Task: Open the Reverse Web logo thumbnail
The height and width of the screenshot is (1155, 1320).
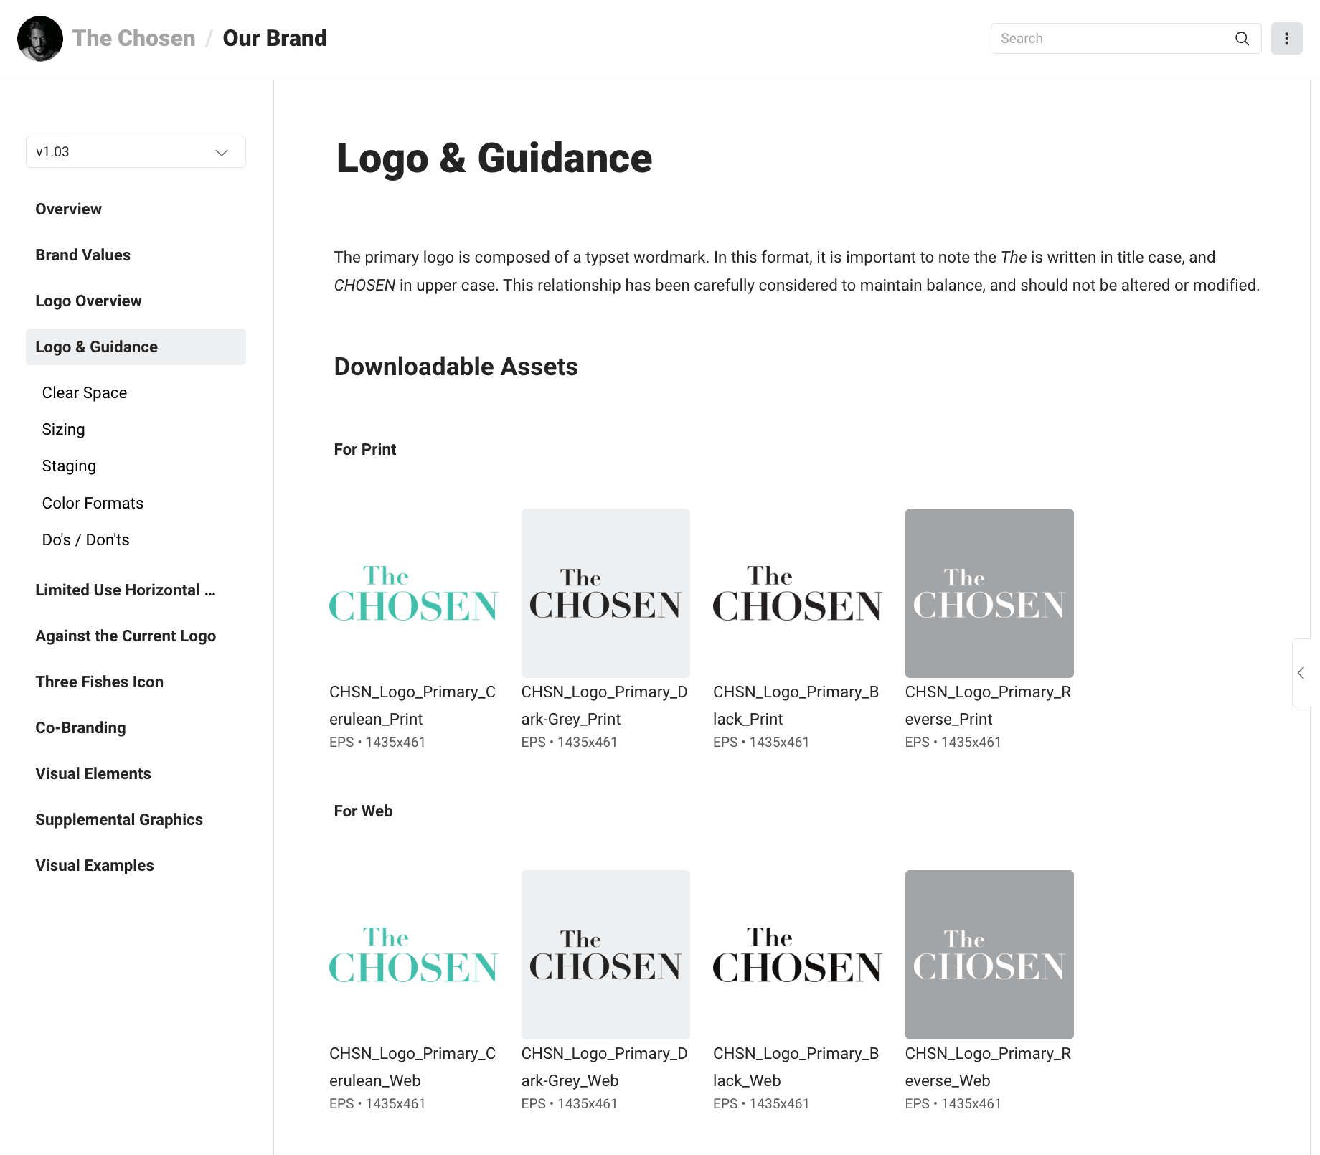Action: [x=989, y=955]
